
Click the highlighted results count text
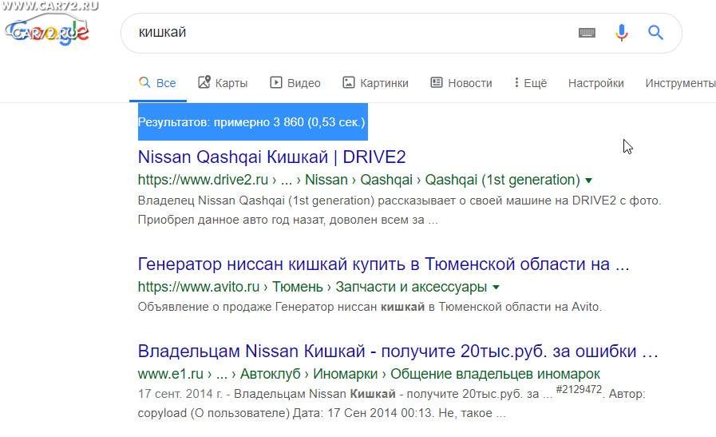(251, 122)
